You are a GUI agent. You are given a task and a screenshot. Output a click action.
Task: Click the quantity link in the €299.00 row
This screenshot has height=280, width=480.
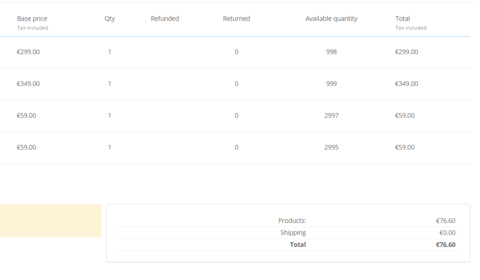click(x=109, y=52)
